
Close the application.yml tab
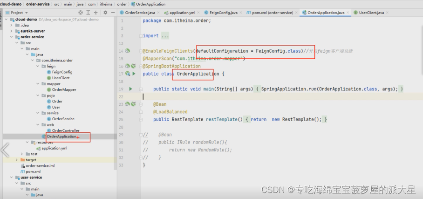(x=198, y=13)
